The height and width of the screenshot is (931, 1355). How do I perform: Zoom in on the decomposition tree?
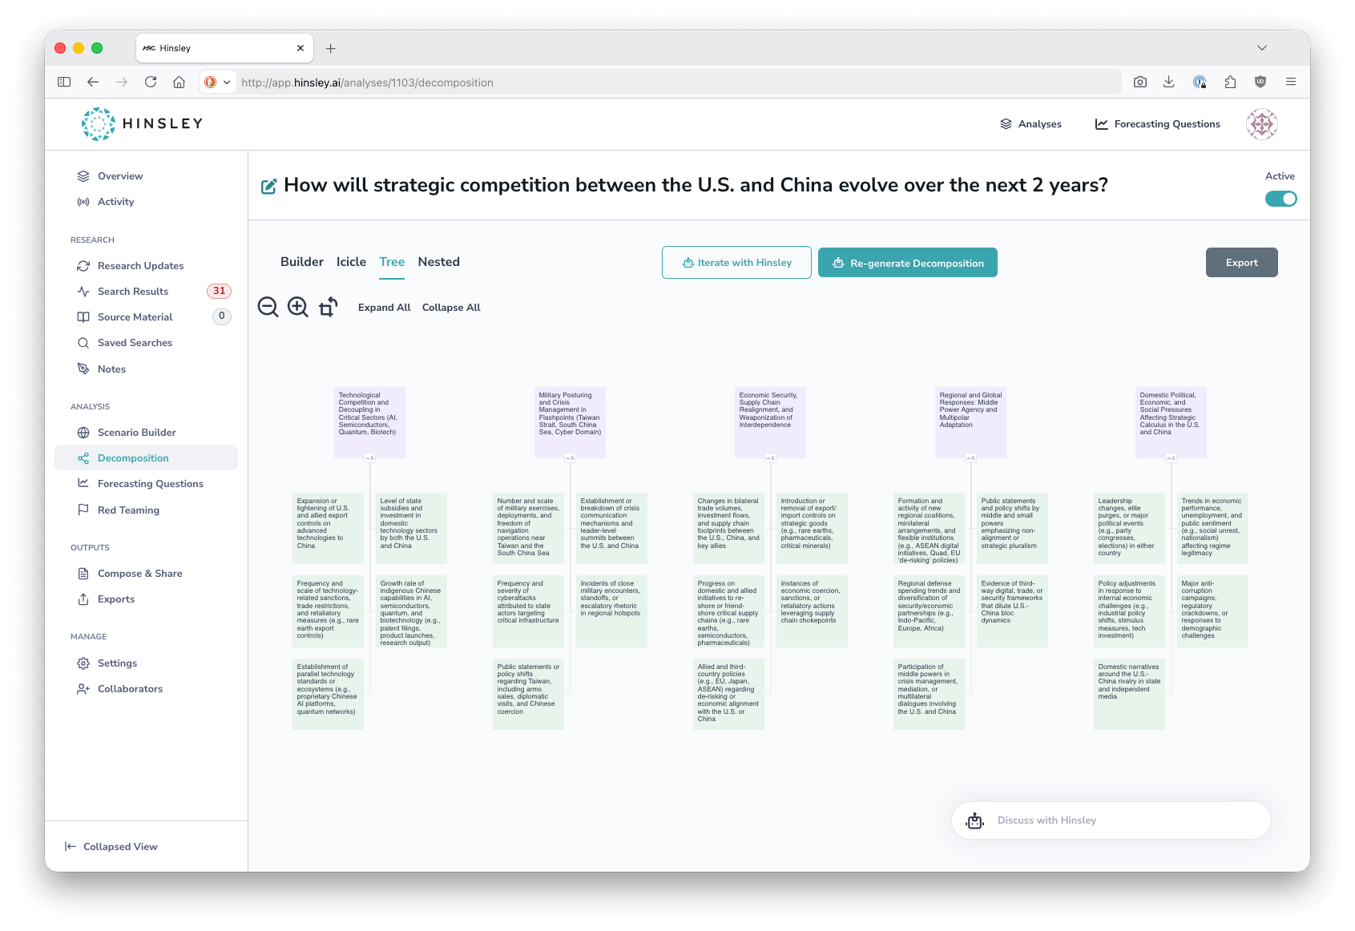click(x=297, y=307)
